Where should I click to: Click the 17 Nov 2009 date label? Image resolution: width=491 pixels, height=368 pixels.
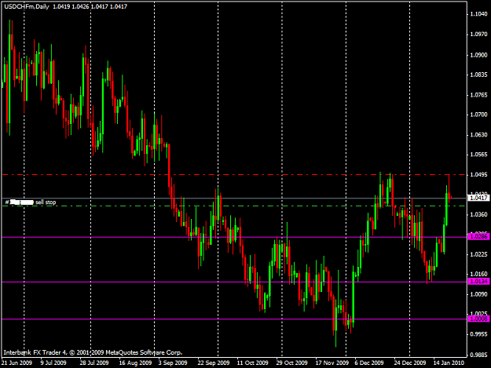(332, 363)
